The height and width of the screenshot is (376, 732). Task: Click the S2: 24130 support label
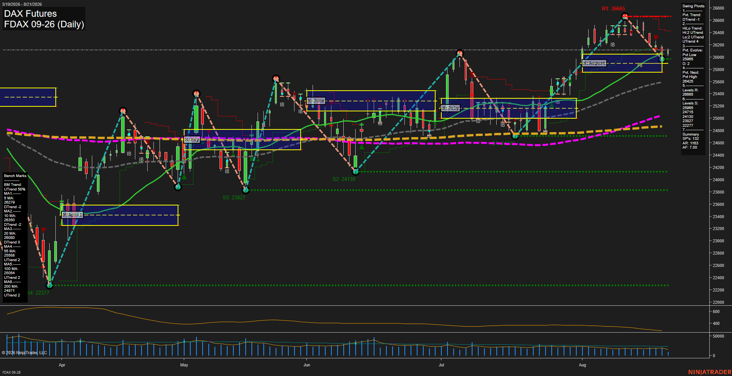[344, 179]
